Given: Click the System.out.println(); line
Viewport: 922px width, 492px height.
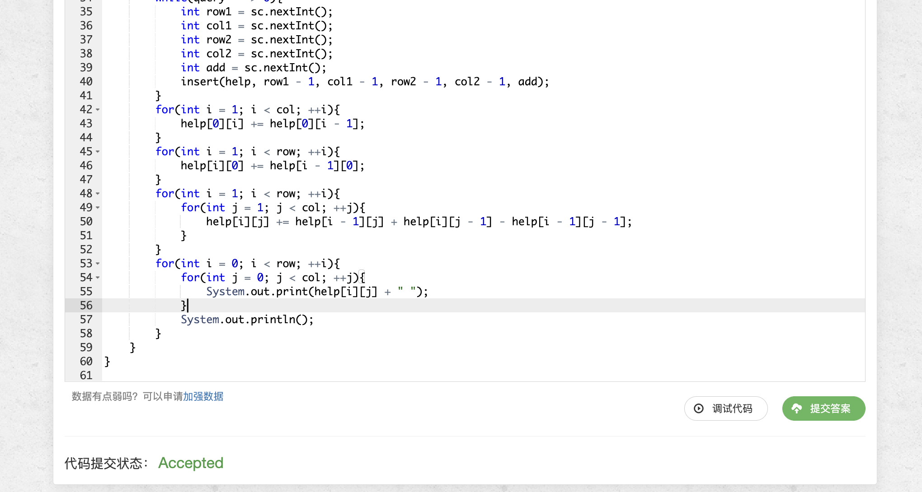Looking at the screenshot, I should 247,320.
